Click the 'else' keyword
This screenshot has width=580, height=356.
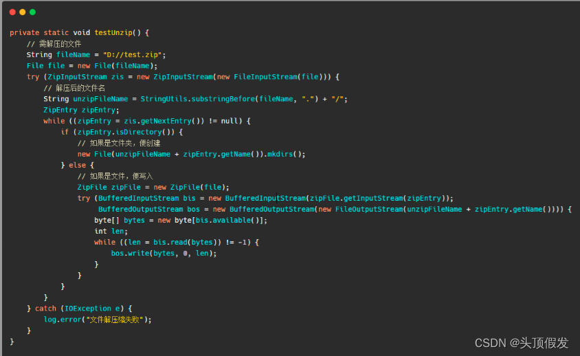click(x=77, y=165)
